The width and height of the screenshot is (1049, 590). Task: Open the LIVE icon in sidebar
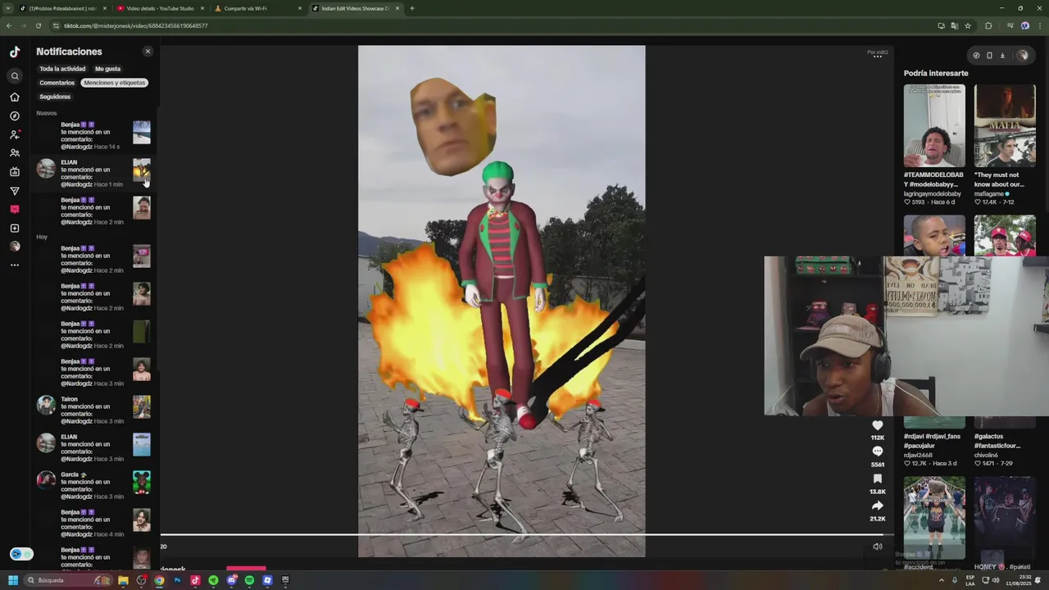15,172
